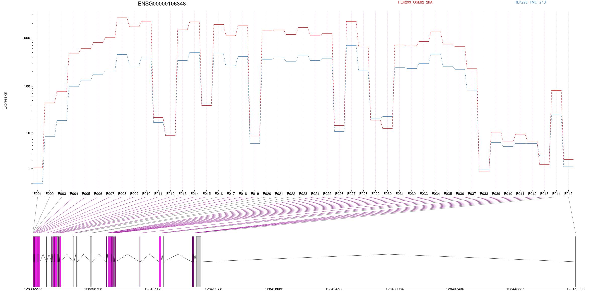Select exon label E027

point(351,194)
